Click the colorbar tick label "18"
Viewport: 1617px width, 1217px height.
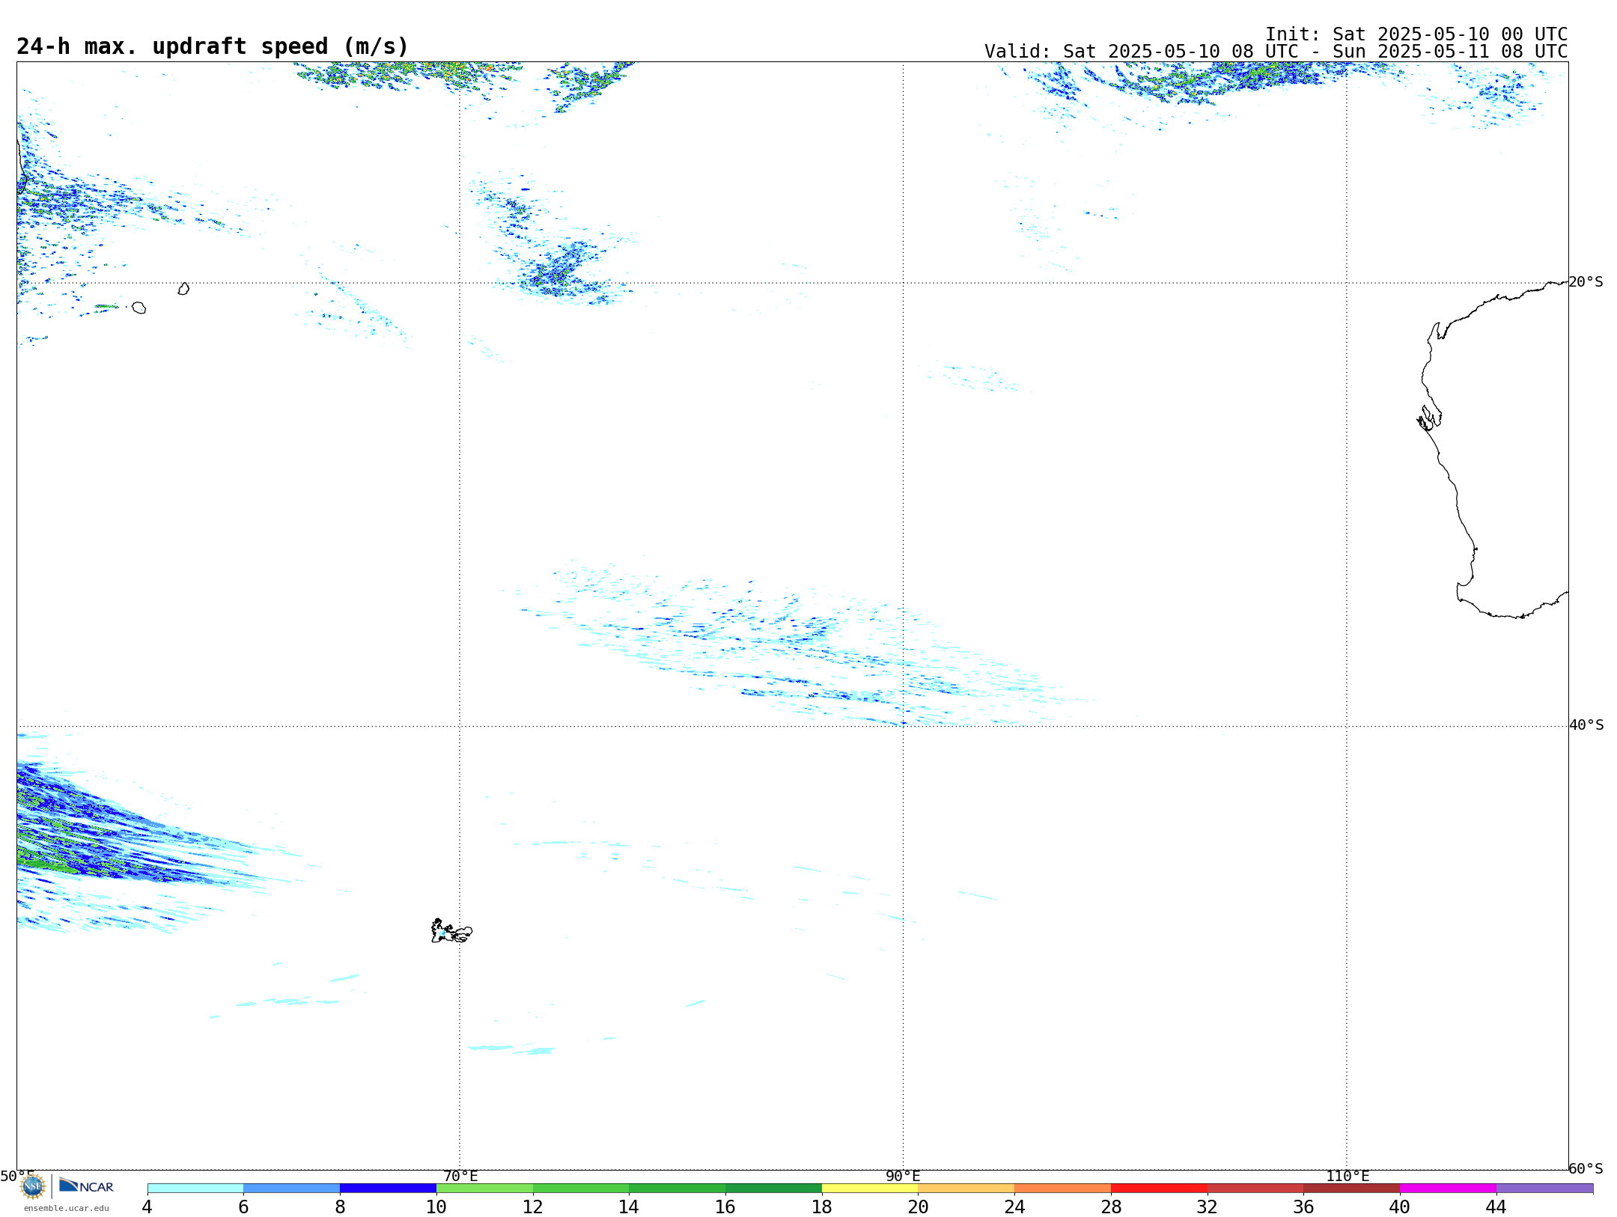[822, 1207]
